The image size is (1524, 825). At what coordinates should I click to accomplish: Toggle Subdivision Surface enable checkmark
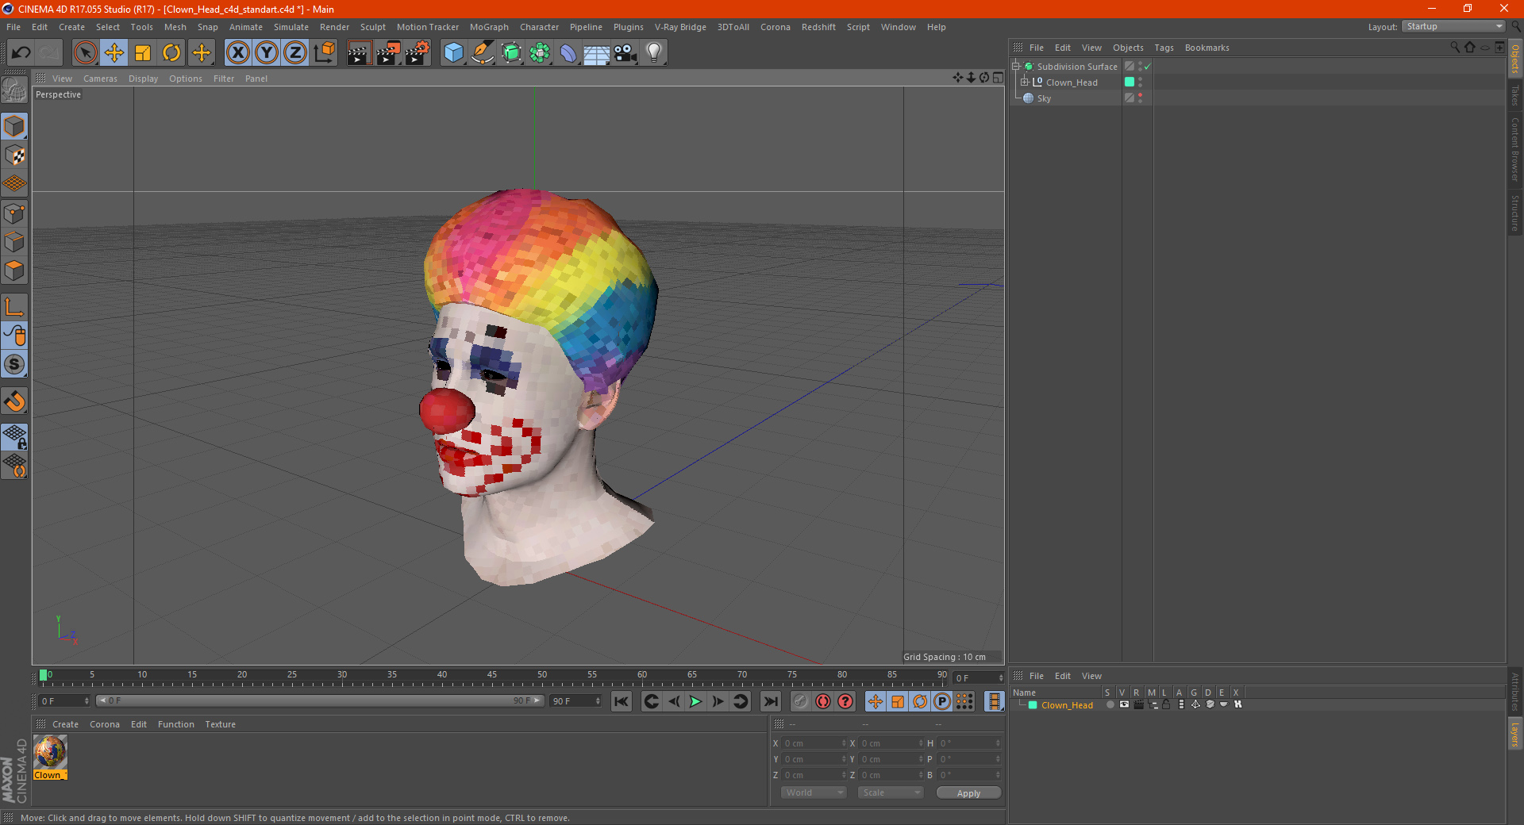pyautogui.click(x=1147, y=67)
